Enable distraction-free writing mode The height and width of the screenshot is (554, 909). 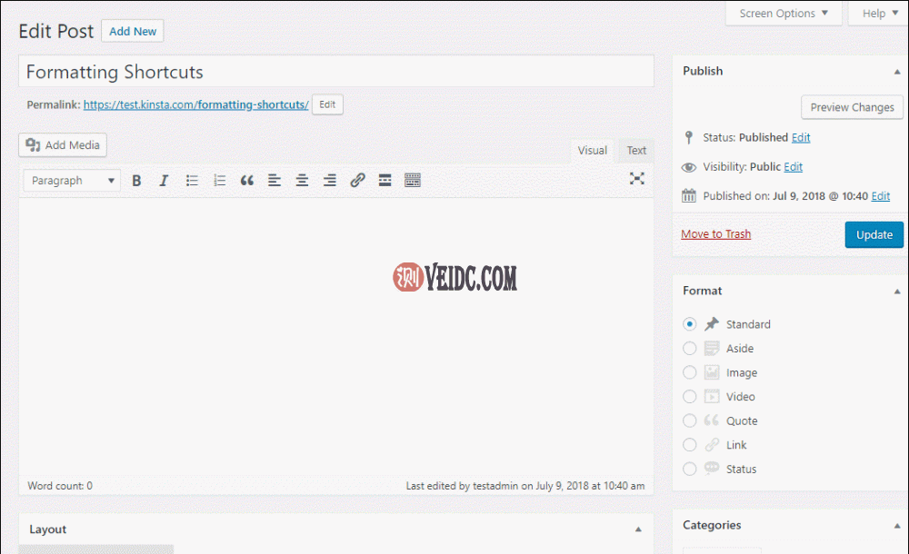637,179
